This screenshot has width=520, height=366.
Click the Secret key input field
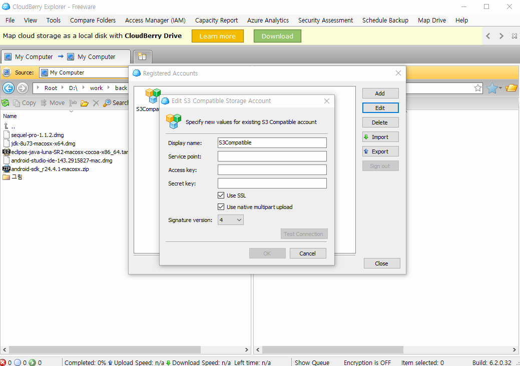tap(272, 183)
